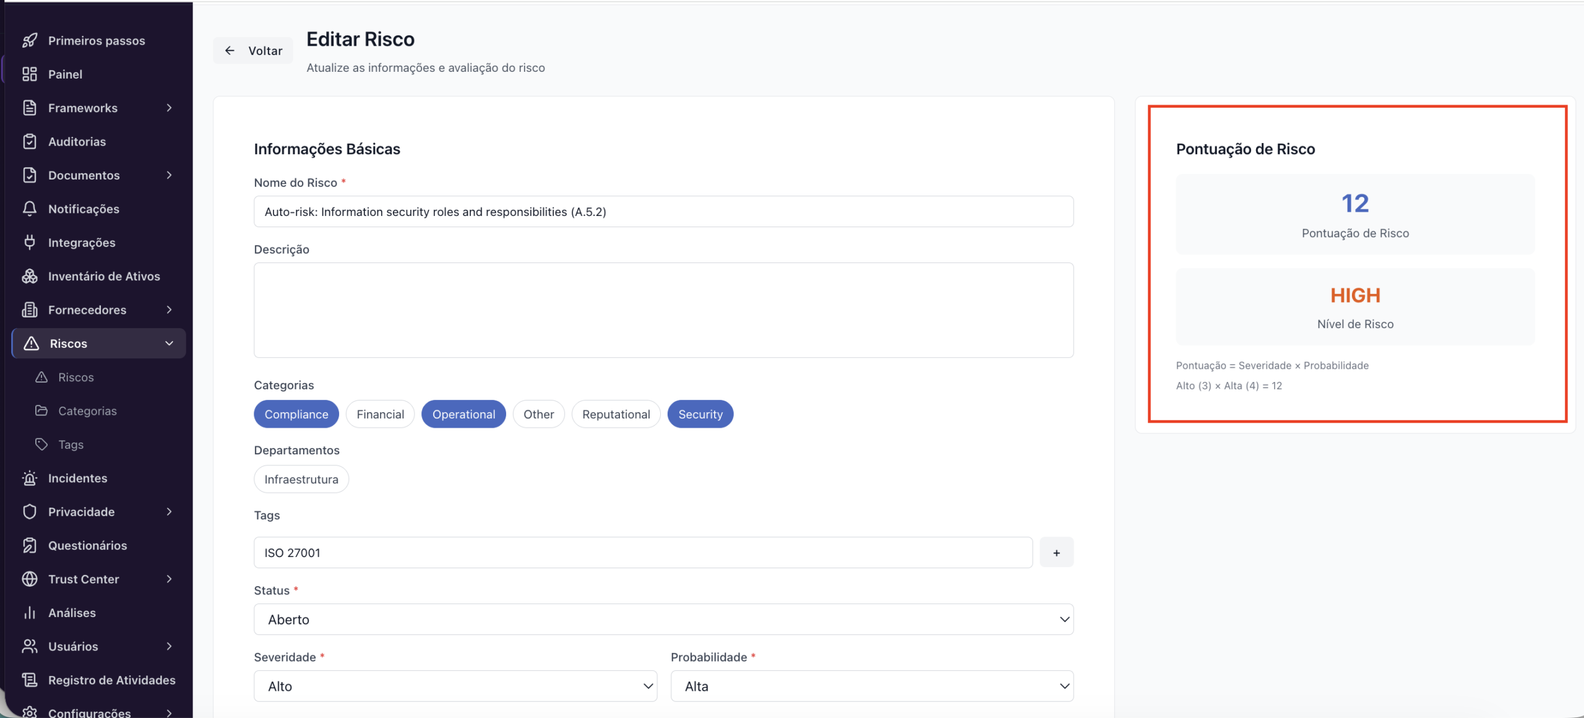
Task: Click the Primeiros passos rocket icon
Action: tap(30, 40)
